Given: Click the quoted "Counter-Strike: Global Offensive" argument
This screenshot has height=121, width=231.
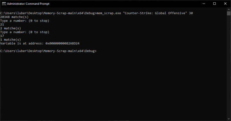Looking at the screenshot, I should point(155,13).
